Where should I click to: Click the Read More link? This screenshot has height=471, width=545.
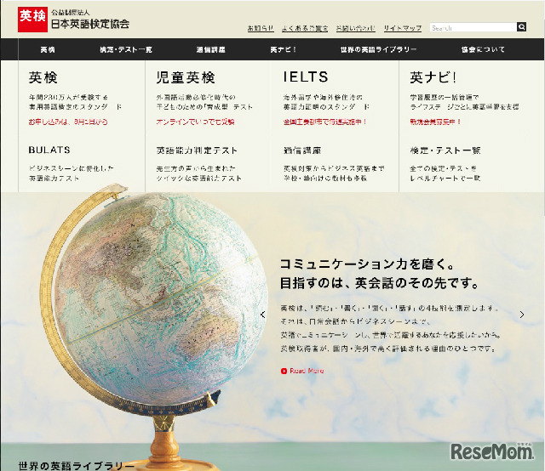307,371
